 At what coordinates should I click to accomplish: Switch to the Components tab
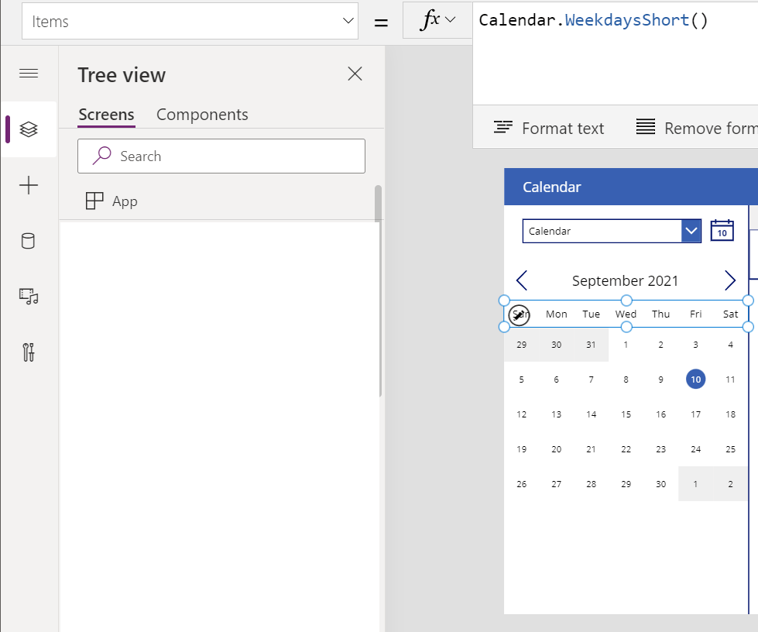point(202,115)
